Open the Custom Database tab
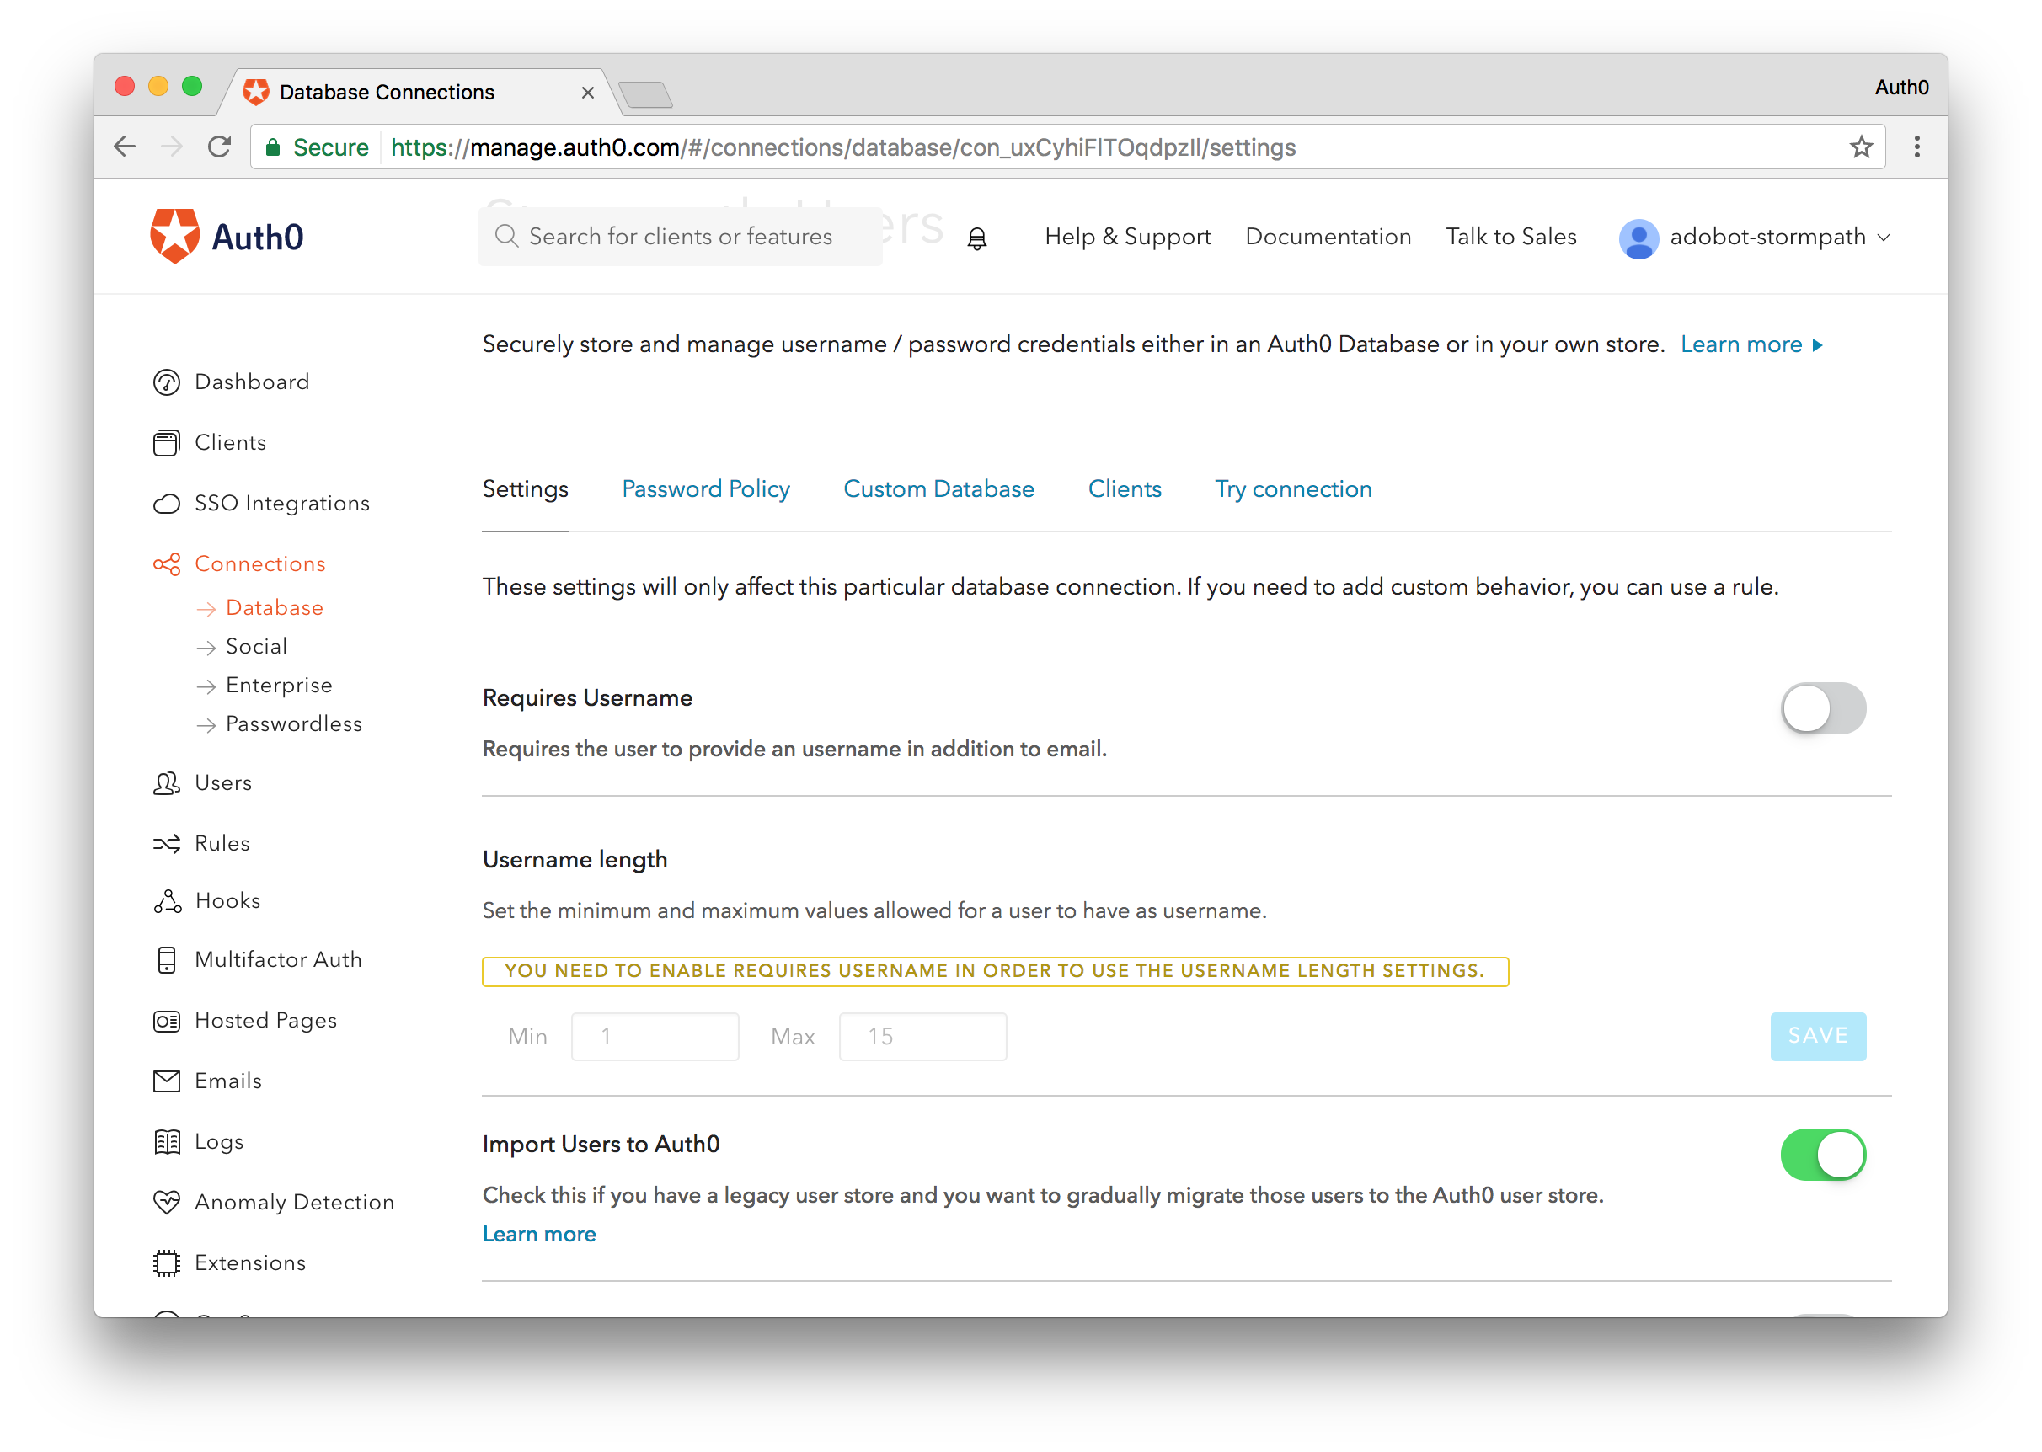 pos(938,489)
